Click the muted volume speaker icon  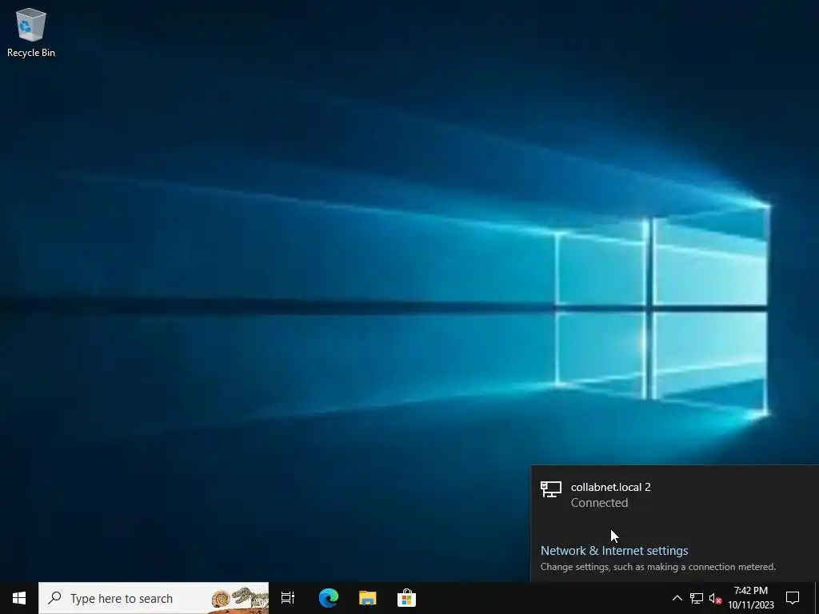[x=715, y=598]
